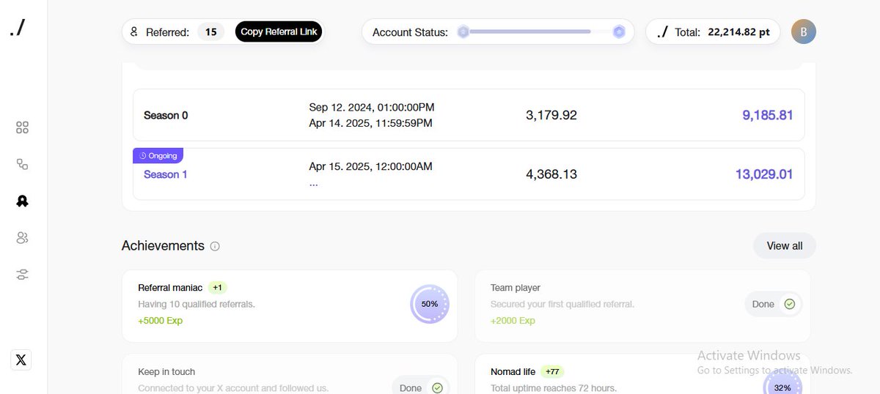Click Season 1 value 4,368.13
The image size is (880, 394).
(551, 174)
